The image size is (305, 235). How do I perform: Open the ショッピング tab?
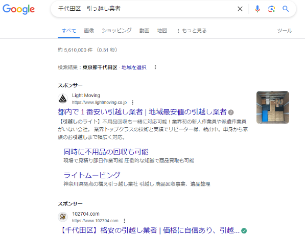click(x=116, y=31)
